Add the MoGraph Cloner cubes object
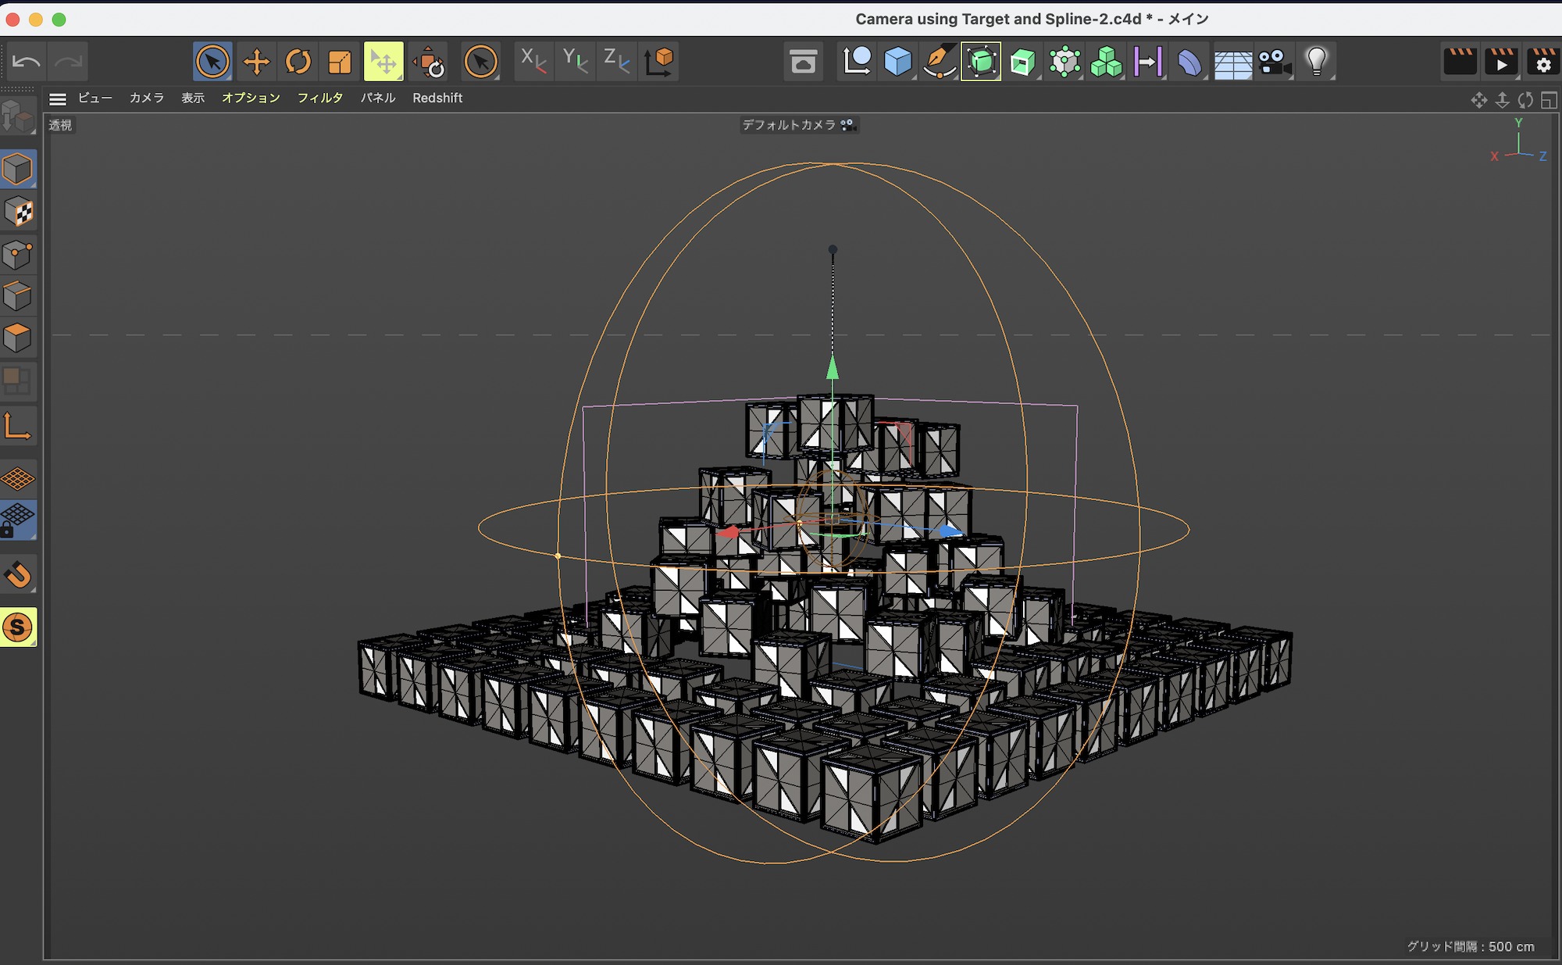Image resolution: width=1562 pixels, height=965 pixels. [1106, 61]
